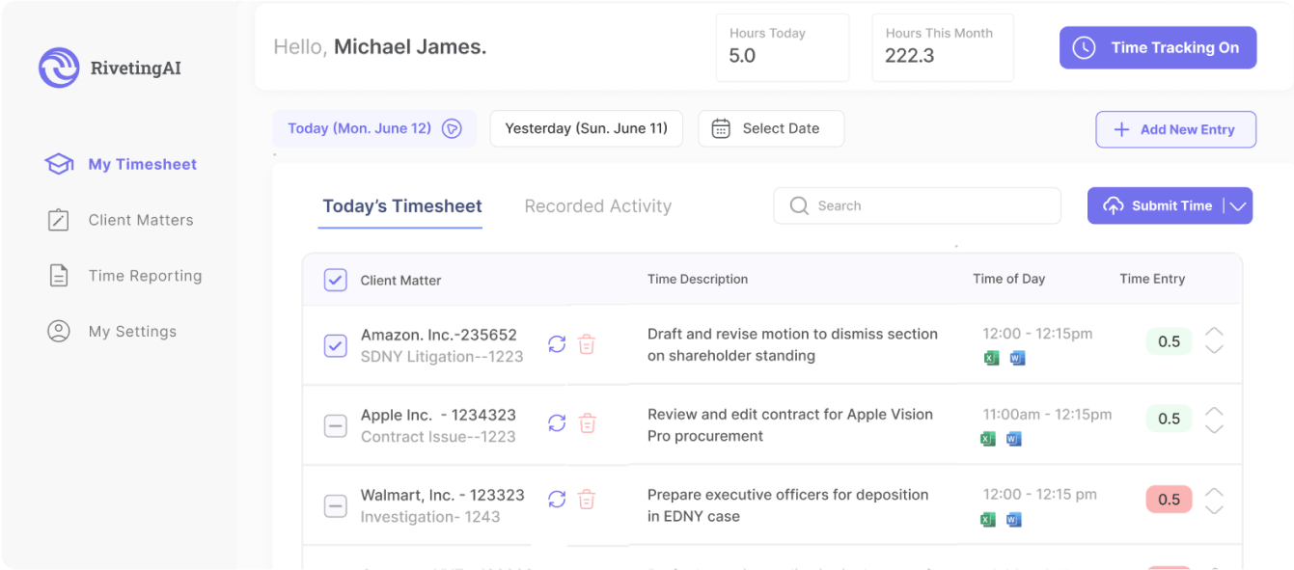This screenshot has width=1294, height=570.
Task: Click the red 0.5 badge for Walmart
Action: 1169,500
